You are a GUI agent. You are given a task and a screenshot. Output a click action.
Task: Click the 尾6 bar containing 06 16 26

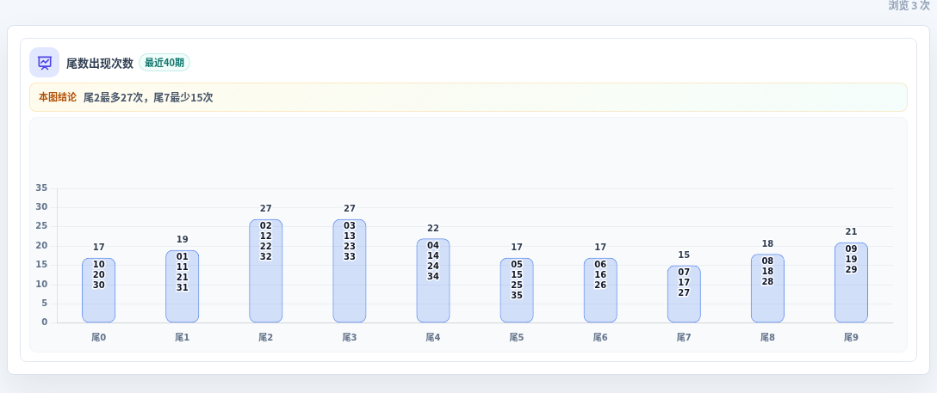pyautogui.click(x=600, y=291)
